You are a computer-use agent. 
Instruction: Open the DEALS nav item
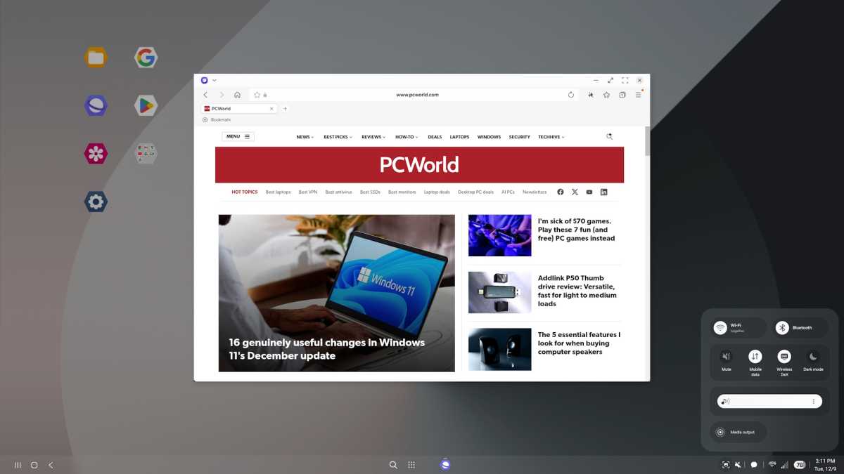click(435, 137)
